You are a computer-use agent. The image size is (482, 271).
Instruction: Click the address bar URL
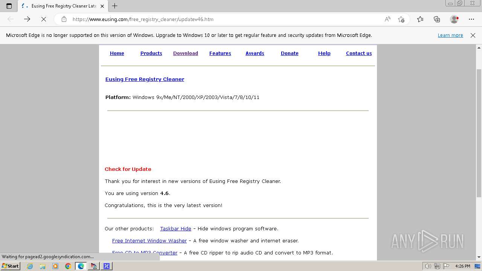[x=143, y=19]
